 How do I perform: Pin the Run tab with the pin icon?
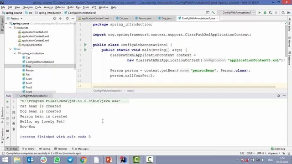(7, 138)
